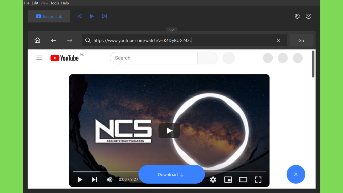
Task: Skip to next video in player controls
Action: click(94, 180)
